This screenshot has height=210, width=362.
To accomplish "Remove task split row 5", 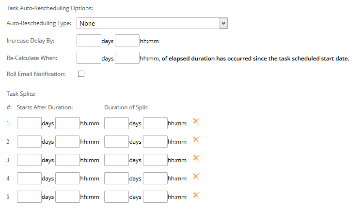I will pos(197,195).
